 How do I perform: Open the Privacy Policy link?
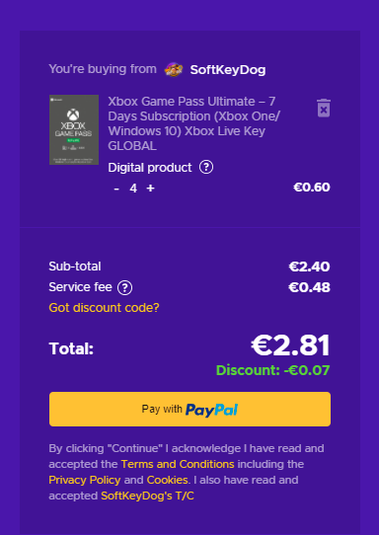pos(85,480)
